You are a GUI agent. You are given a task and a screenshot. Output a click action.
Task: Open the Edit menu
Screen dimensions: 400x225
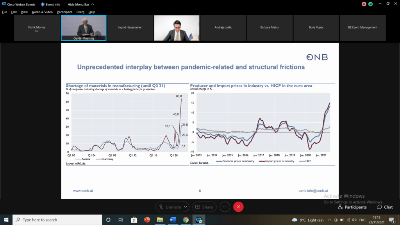tap(14, 12)
